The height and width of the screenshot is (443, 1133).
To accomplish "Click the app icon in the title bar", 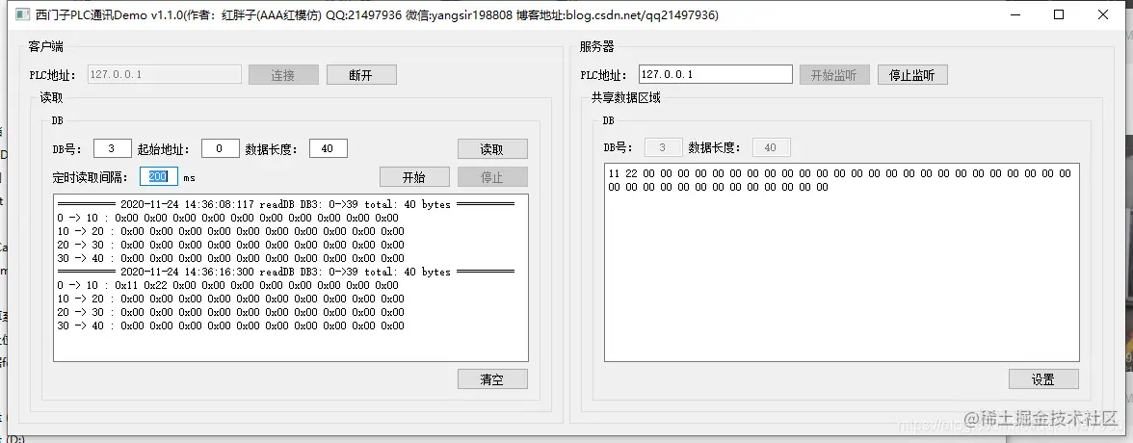I will click(x=23, y=14).
